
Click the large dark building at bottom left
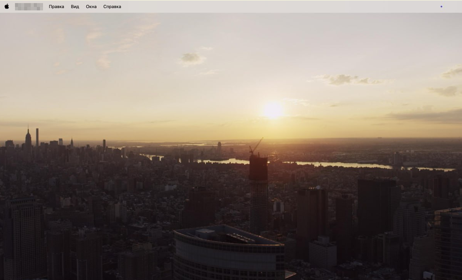[x=23, y=238]
